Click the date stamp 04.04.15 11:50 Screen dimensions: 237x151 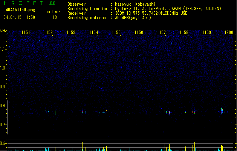point(19,17)
